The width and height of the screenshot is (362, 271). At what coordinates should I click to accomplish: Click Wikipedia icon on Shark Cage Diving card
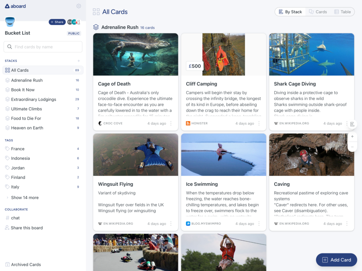click(x=276, y=123)
